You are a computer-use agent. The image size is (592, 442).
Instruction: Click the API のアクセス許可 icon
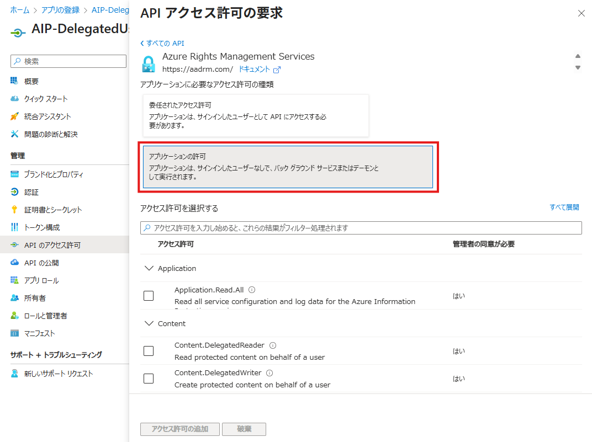[14, 245]
